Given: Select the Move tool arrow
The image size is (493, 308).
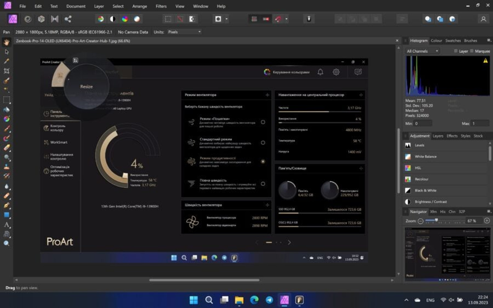Looking at the screenshot, I should 7,52.
